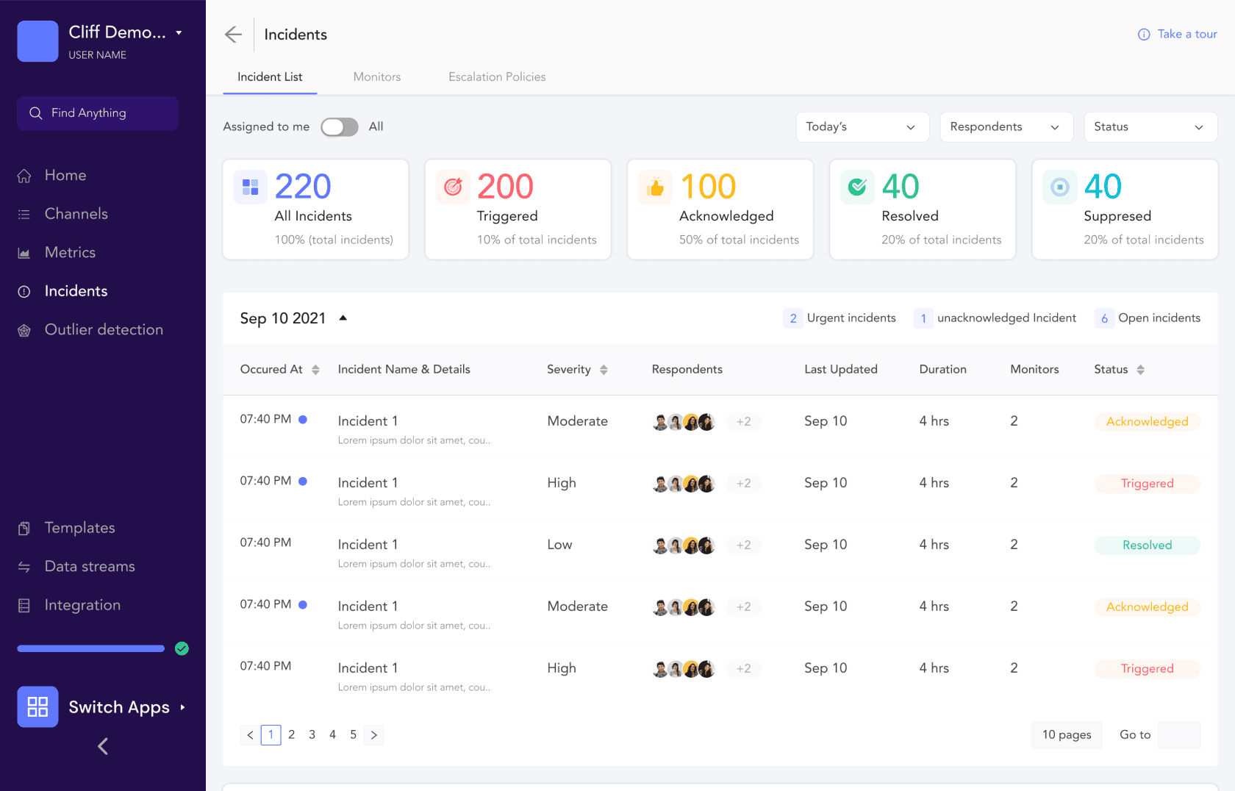The width and height of the screenshot is (1235, 791).
Task: Click the Outlier detection icon in sidebar
Action: point(24,330)
